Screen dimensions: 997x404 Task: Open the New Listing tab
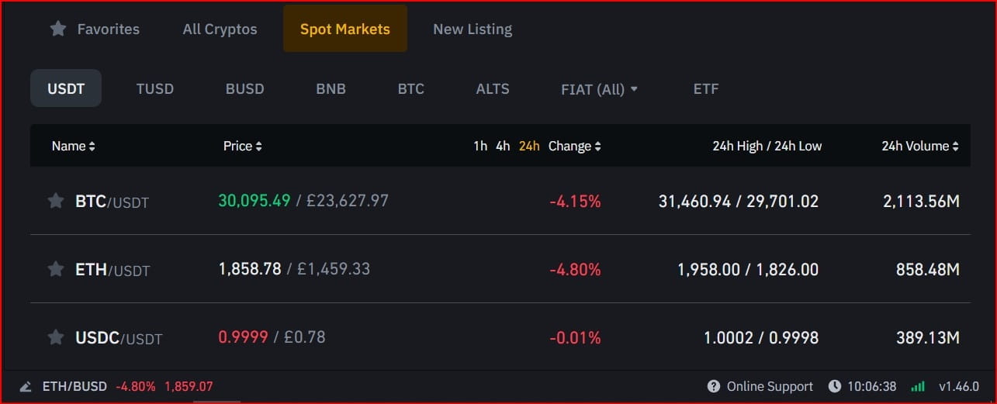[x=473, y=29]
